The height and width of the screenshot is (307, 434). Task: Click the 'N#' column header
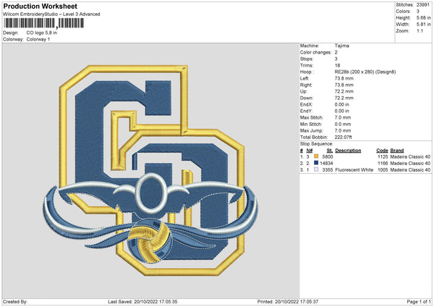click(309, 151)
